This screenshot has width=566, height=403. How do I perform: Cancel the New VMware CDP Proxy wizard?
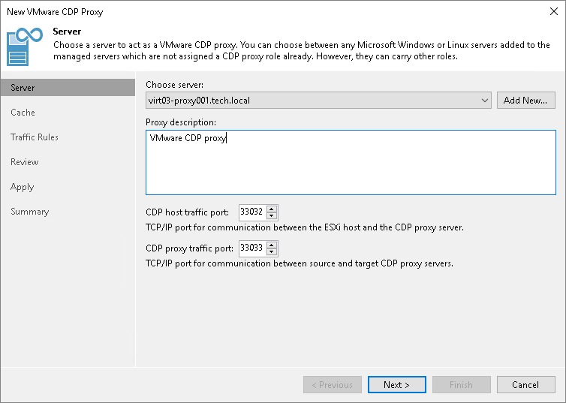525,384
